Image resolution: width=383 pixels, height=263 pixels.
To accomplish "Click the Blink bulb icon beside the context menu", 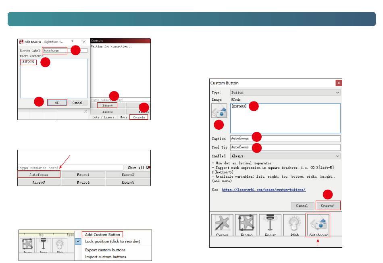I will (60, 245).
